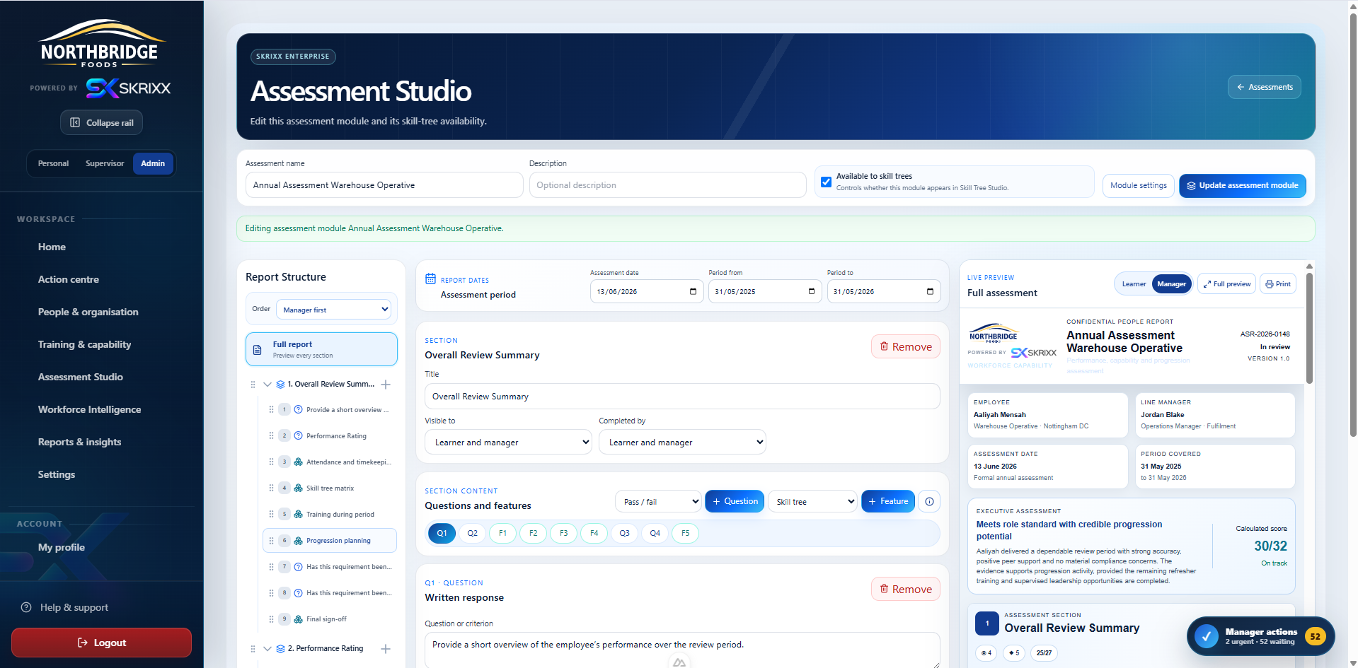Select the F1 content tab
The width and height of the screenshot is (1358, 668).
502,533
